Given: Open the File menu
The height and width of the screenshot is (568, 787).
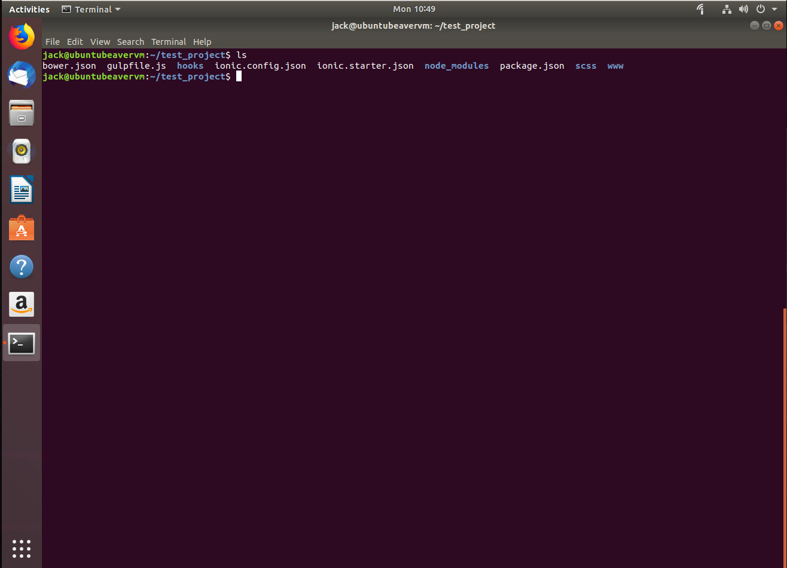Looking at the screenshot, I should pyautogui.click(x=53, y=42).
